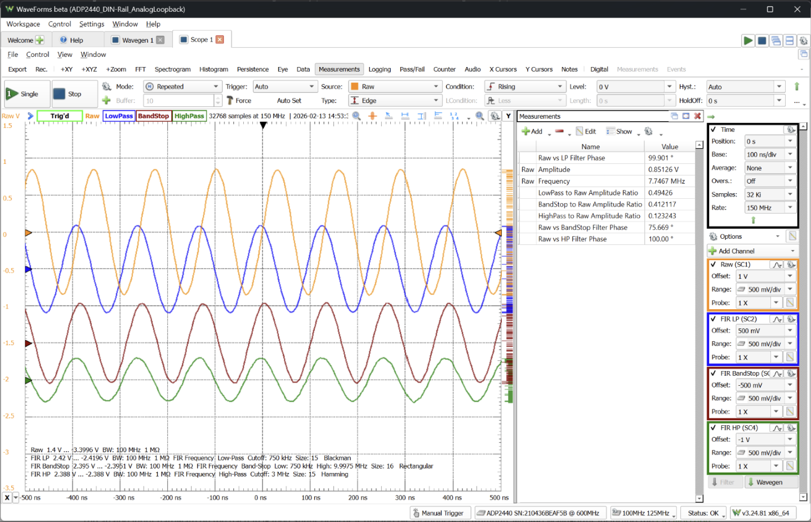Screen dimensions: 811x522
Task: Open FIR BandStop channel gear settings
Action: tap(791, 373)
